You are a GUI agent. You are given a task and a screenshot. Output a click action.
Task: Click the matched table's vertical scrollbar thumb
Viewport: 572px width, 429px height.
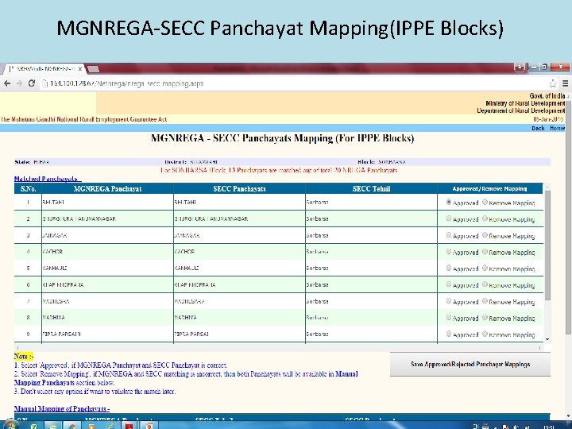547,245
